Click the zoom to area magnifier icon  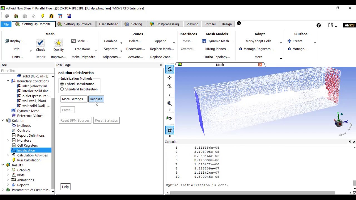(169, 103)
